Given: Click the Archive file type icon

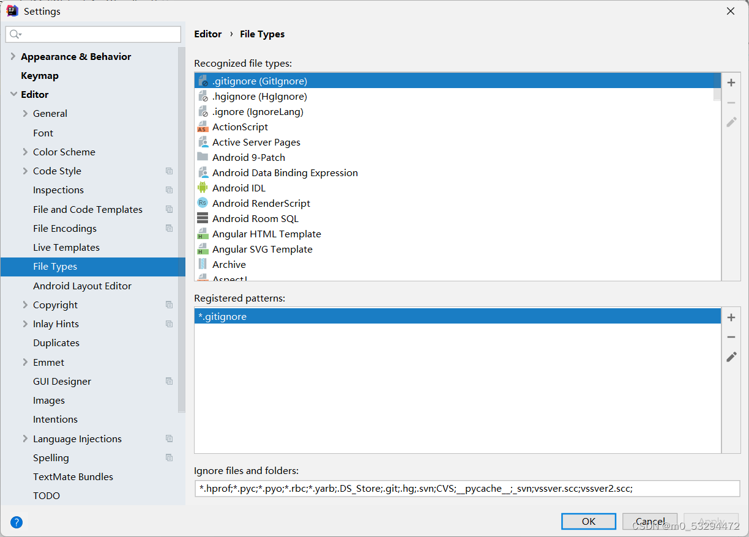Looking at the screenshot, I should point(203,264).
